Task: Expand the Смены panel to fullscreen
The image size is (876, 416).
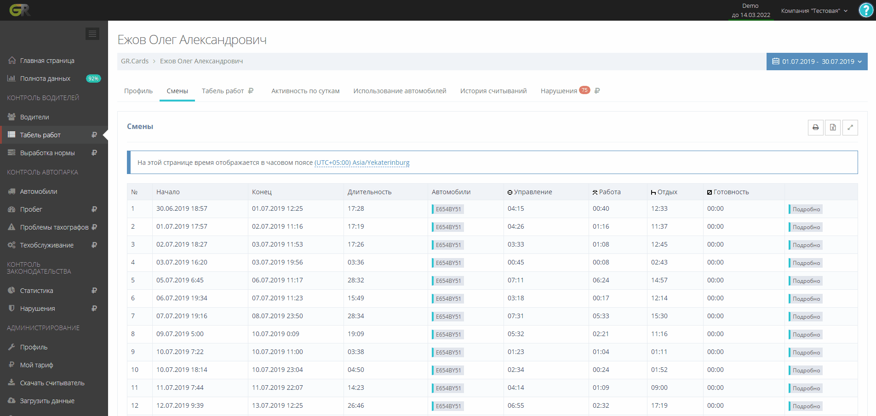Action: click(x=850, y=128)
